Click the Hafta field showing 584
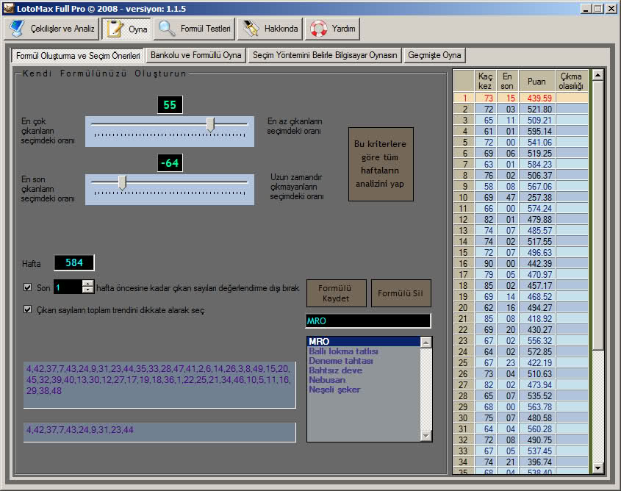 tap(74, 262)
